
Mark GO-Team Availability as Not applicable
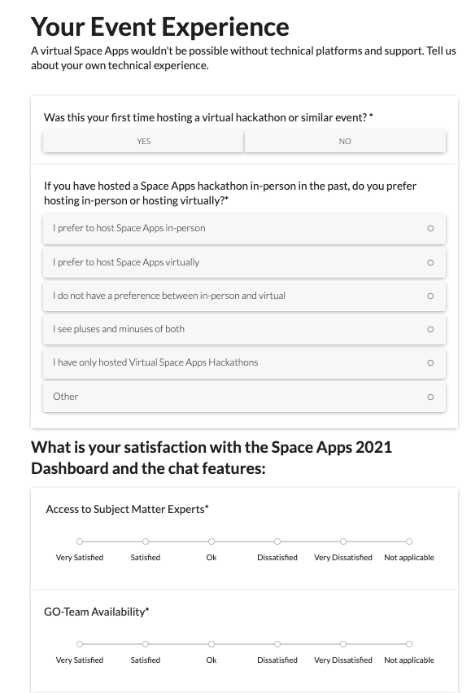pos(409,644)
